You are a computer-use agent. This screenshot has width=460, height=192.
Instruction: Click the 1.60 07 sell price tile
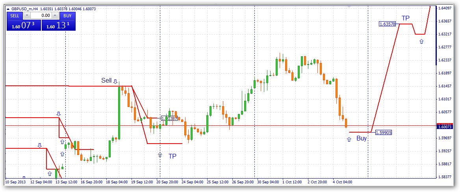point(24,25)
